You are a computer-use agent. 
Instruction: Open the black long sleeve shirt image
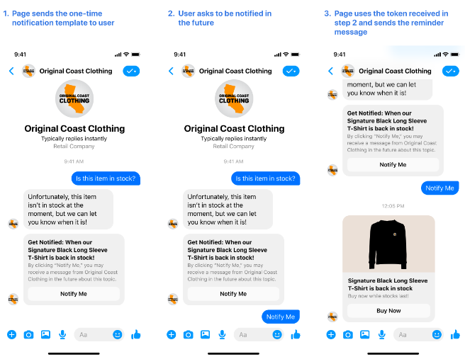388,244
